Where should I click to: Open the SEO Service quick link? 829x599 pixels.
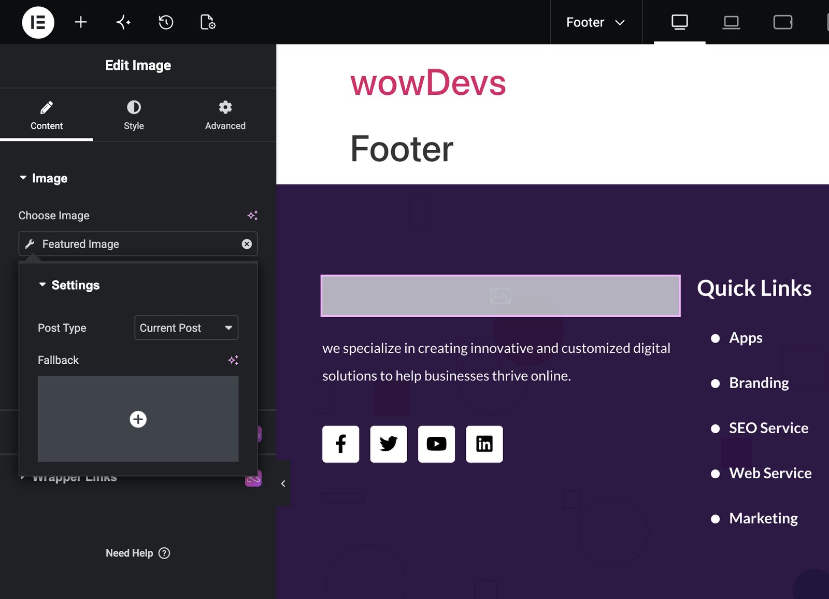[768, 428]
